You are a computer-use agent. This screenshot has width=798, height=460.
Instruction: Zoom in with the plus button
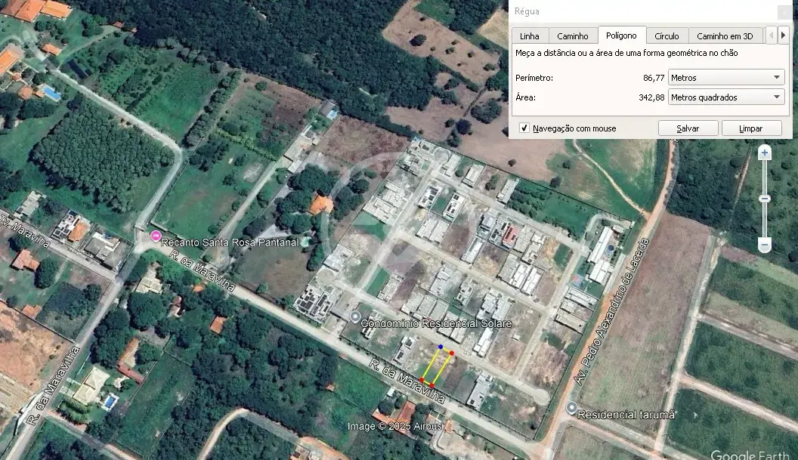(765, 153)
